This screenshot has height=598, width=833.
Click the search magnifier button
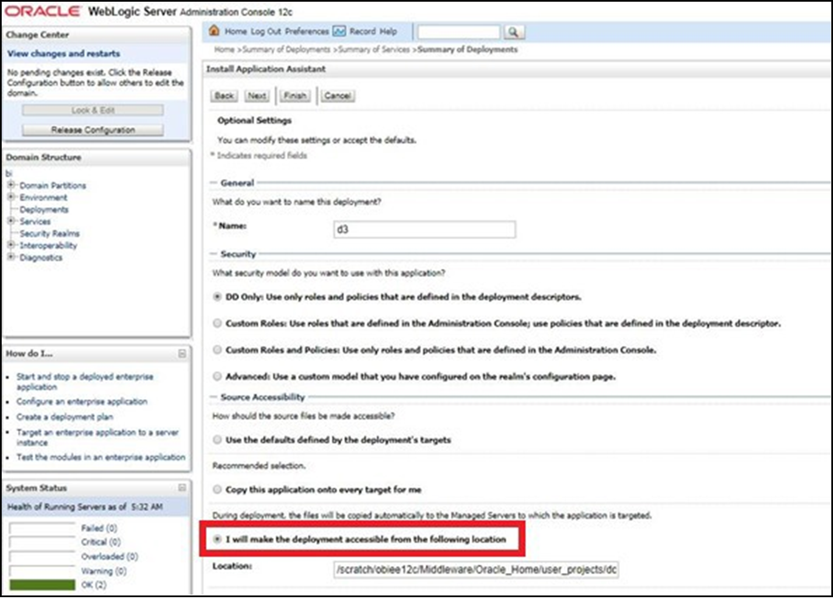coord(514,32)
